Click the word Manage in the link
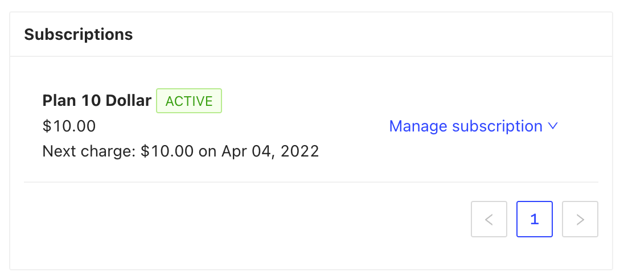The image size is (624, 280). pyautogui.click(x=418, y=126)
